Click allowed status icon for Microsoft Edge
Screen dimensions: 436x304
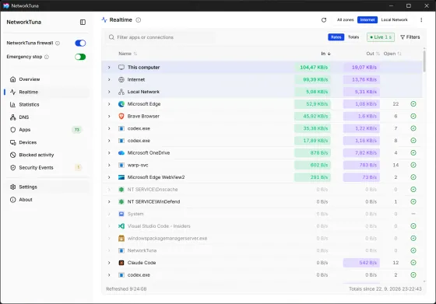(x=413, y=104)
